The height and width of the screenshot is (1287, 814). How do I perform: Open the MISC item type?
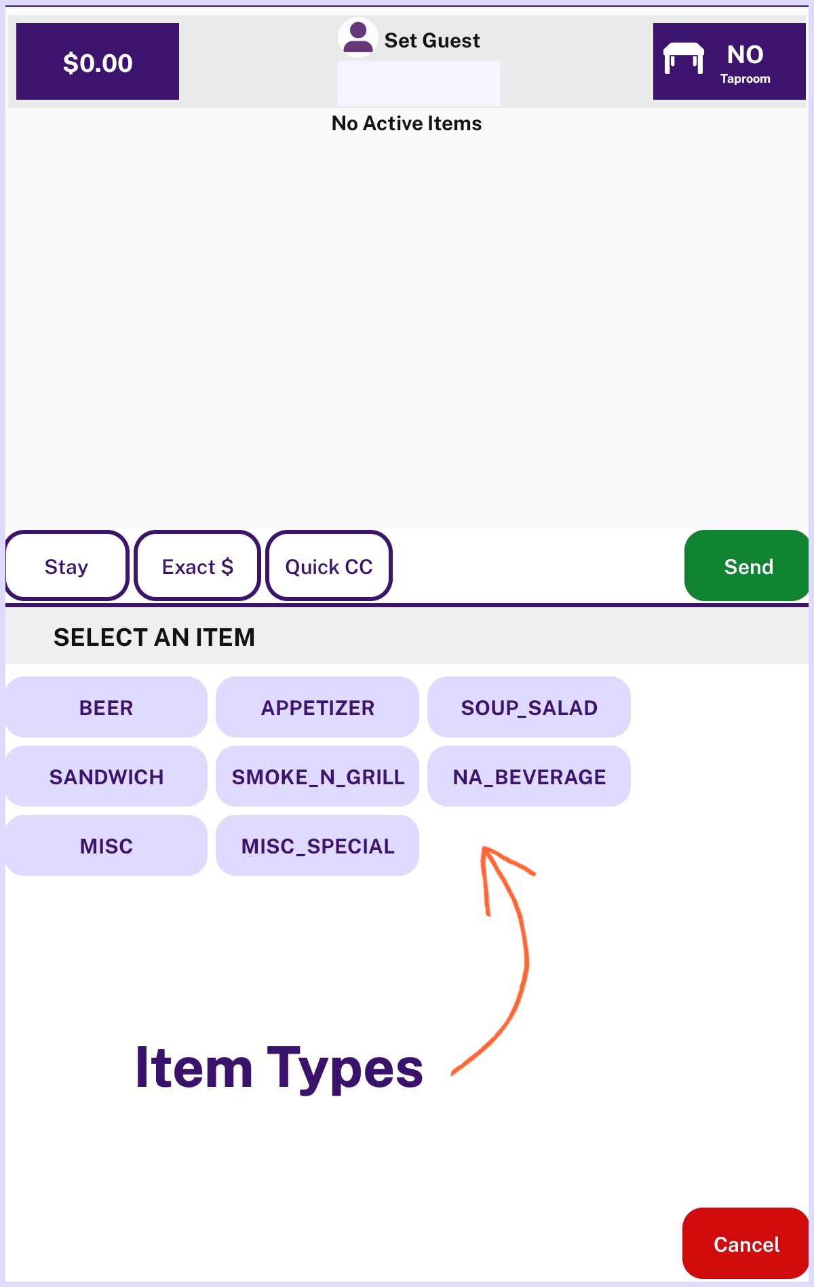(106, 845)
